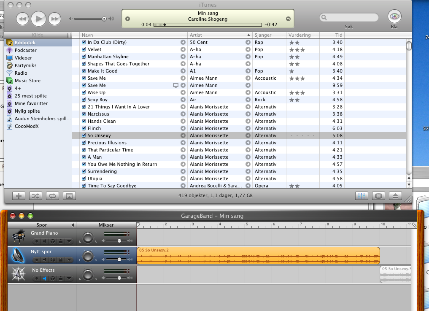Mute the Grand Piano track
Screen dimensions: 429x311
click(x=44, y=241)
